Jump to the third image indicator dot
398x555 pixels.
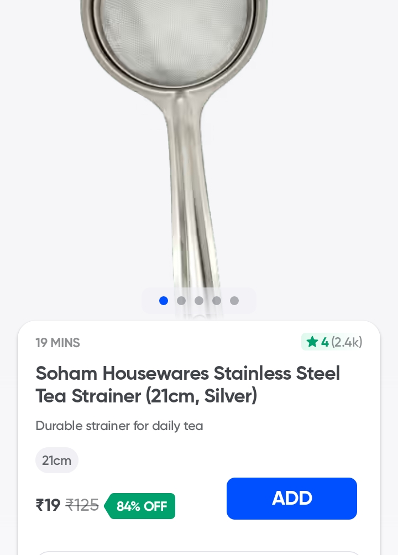[199, 301]
